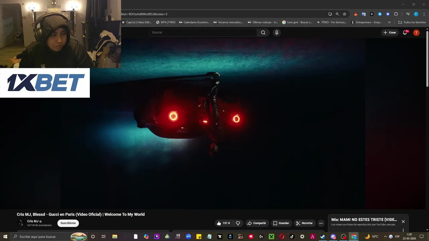Screen dimensions: 429x241
Task: Show hidden system tray icons
Action: pyautogui.click(x=385, y=237)
